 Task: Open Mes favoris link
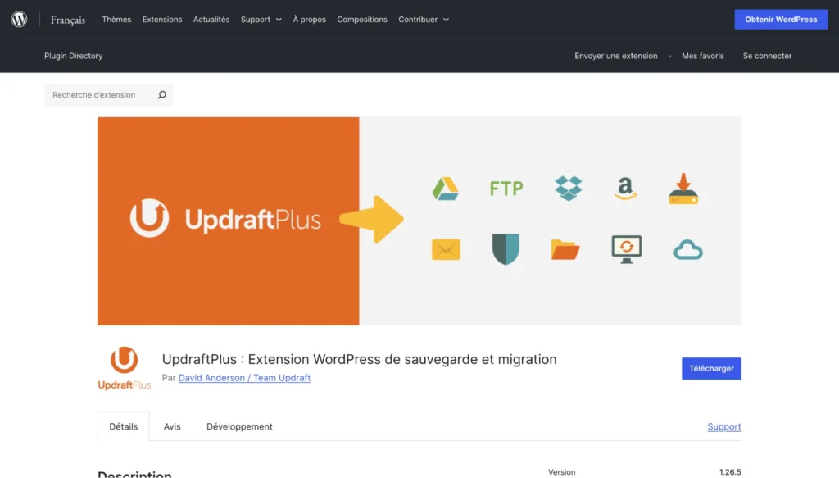point(702,56)
